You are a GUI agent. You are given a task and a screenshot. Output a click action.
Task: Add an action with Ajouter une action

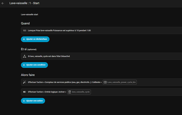33,101
